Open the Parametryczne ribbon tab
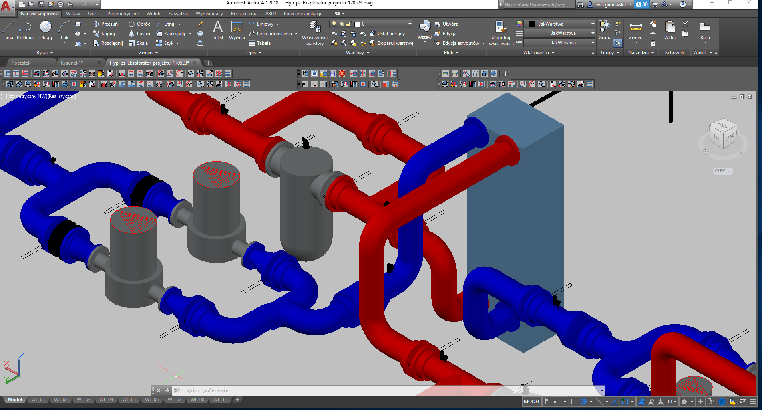 [123, 14]
